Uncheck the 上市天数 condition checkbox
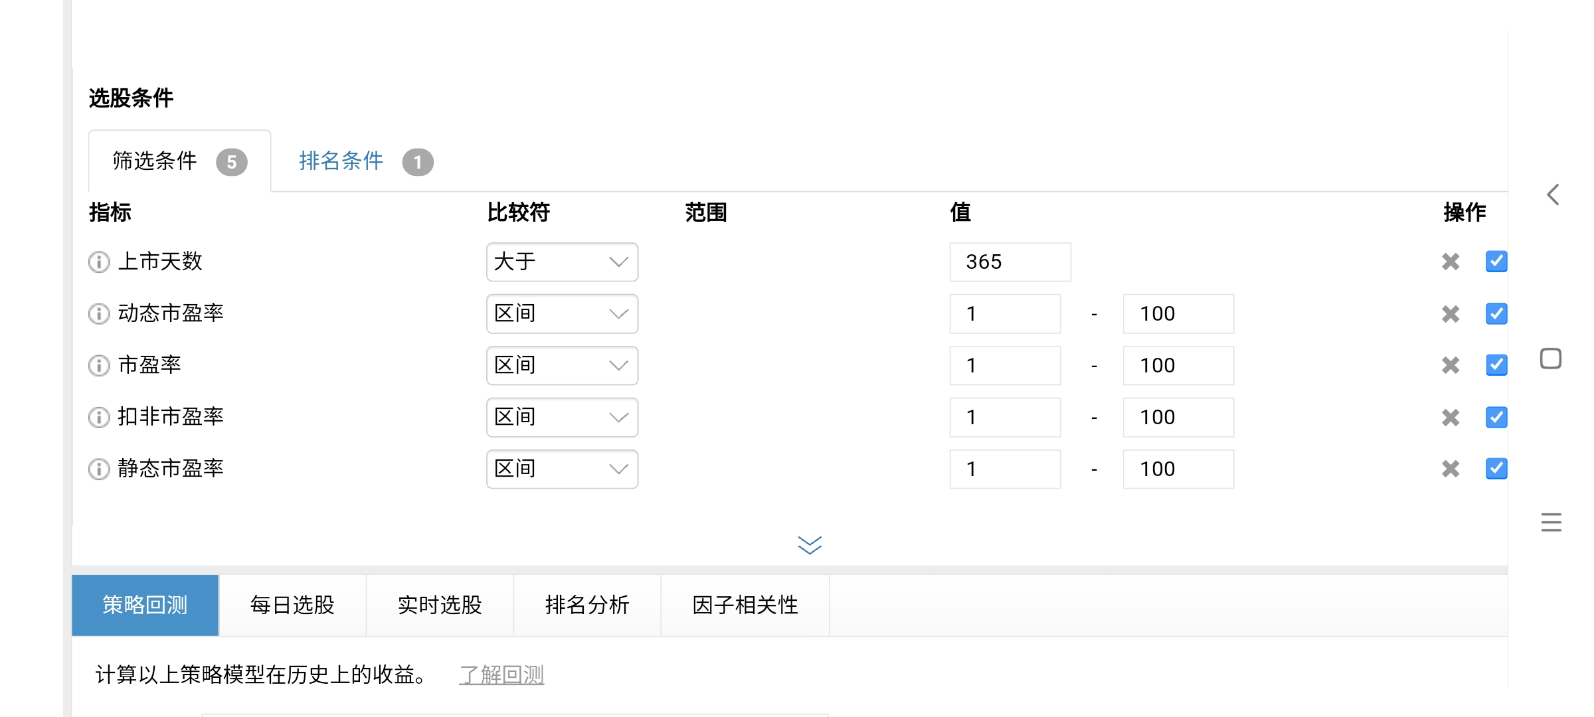Image resolution: width=1594 pixels, height=717 pixels. [x=1496, y=262]
